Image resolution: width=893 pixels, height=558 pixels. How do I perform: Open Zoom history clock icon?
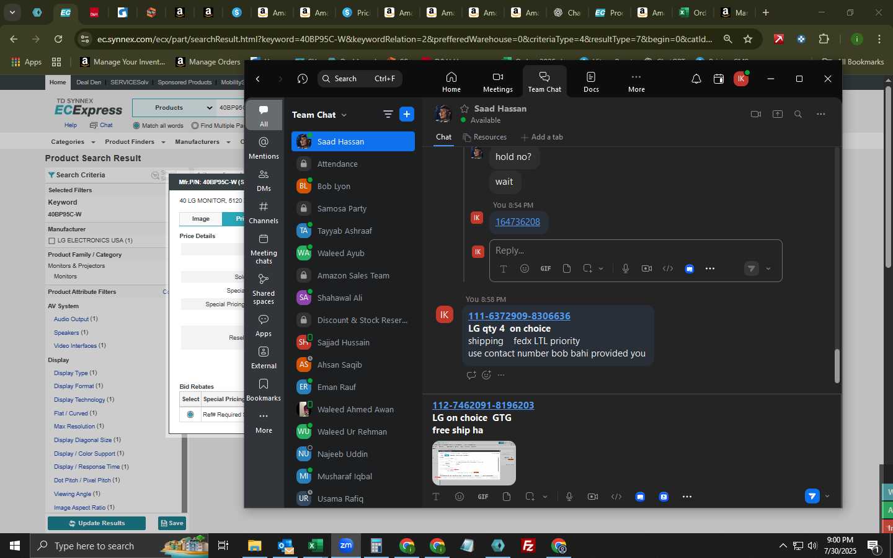[302, 79]
